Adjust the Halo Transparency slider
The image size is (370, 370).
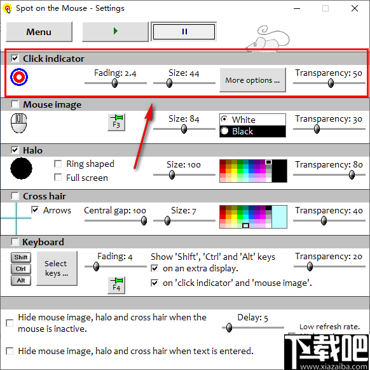pyautogui.click(x=352, y=175)
